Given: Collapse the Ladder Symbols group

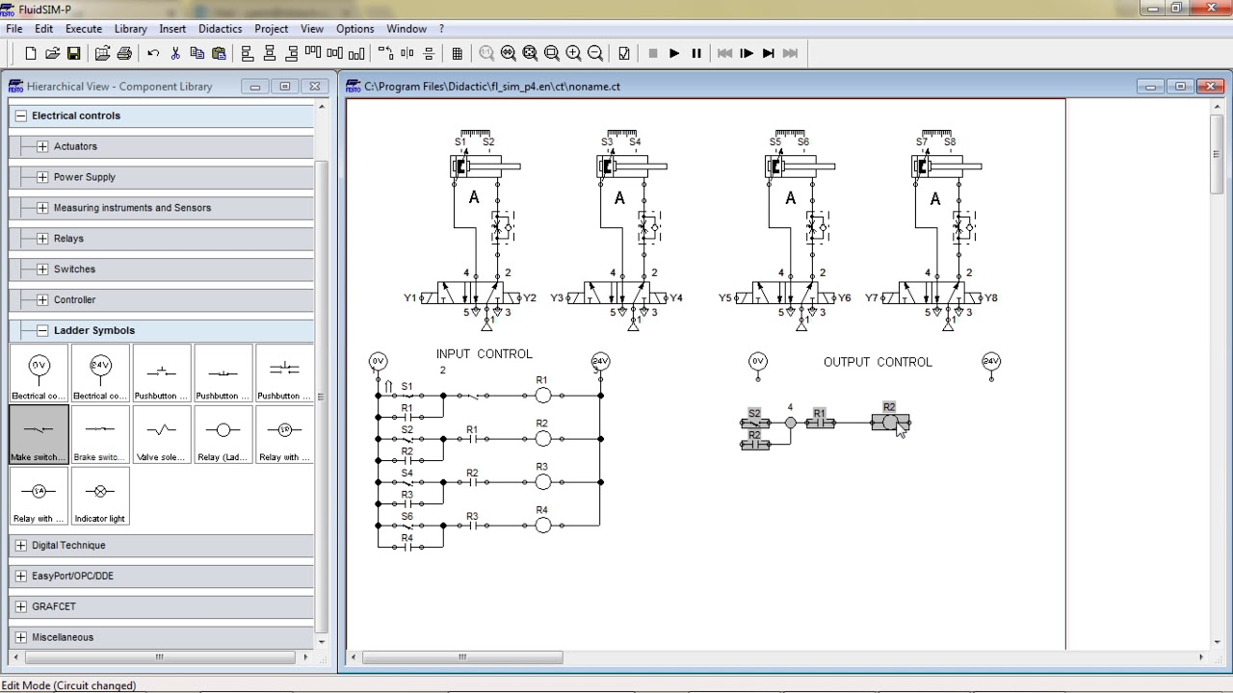Looking at the screenshot, I should pos(42,330).
